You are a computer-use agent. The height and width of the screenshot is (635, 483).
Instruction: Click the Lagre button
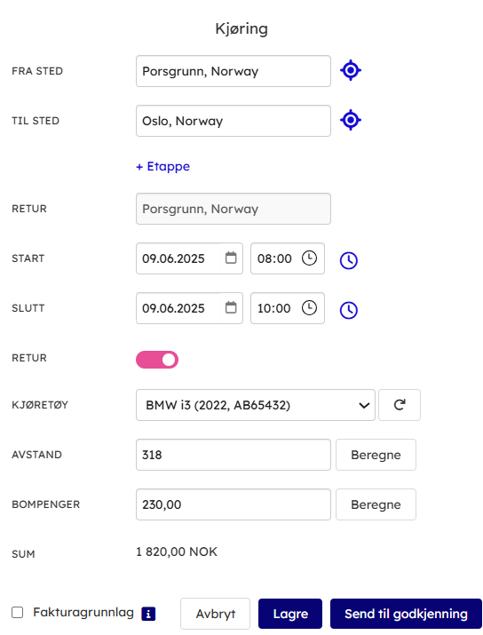tap(290, 614)
